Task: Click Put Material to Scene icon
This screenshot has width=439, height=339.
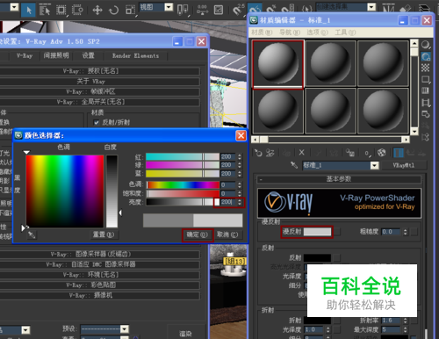Action: pyautogui.click(x=270, y=153)
